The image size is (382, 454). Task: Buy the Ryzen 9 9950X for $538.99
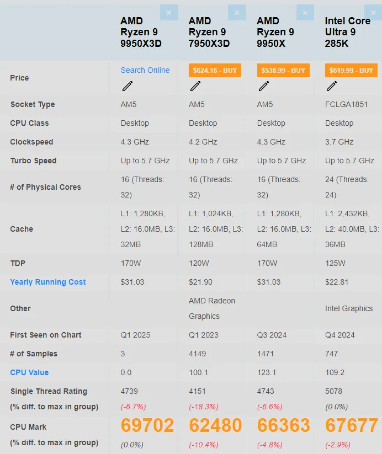coord(283,70)
